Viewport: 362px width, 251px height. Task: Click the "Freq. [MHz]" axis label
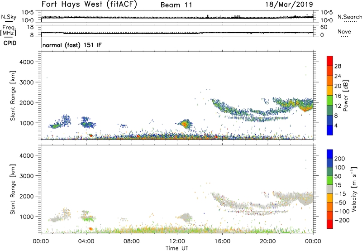point(9,31)
